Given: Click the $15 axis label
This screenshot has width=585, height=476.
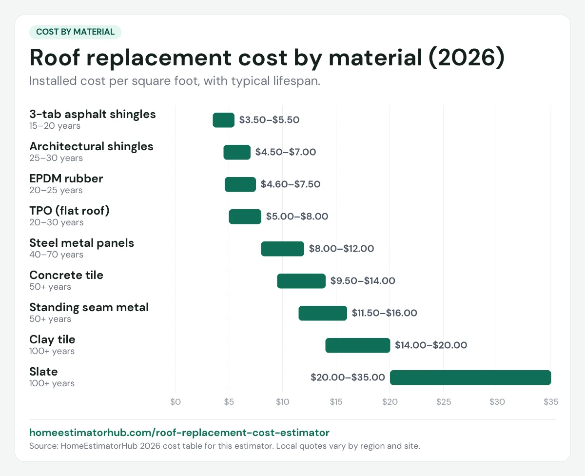Looking at the screenshot, I should (x=336, y=402).
